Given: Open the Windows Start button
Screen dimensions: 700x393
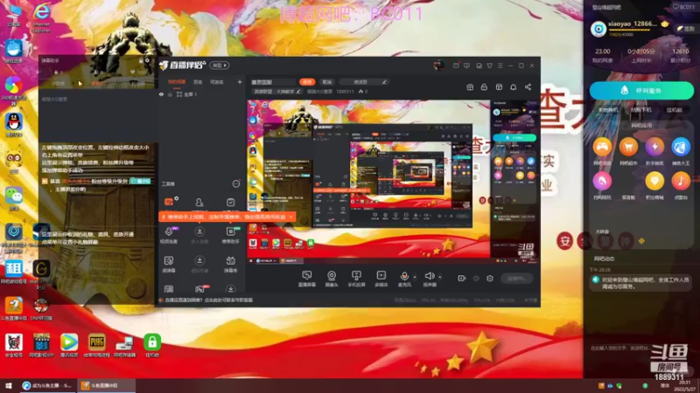Looking at the screenshot, I should point(8,385).
